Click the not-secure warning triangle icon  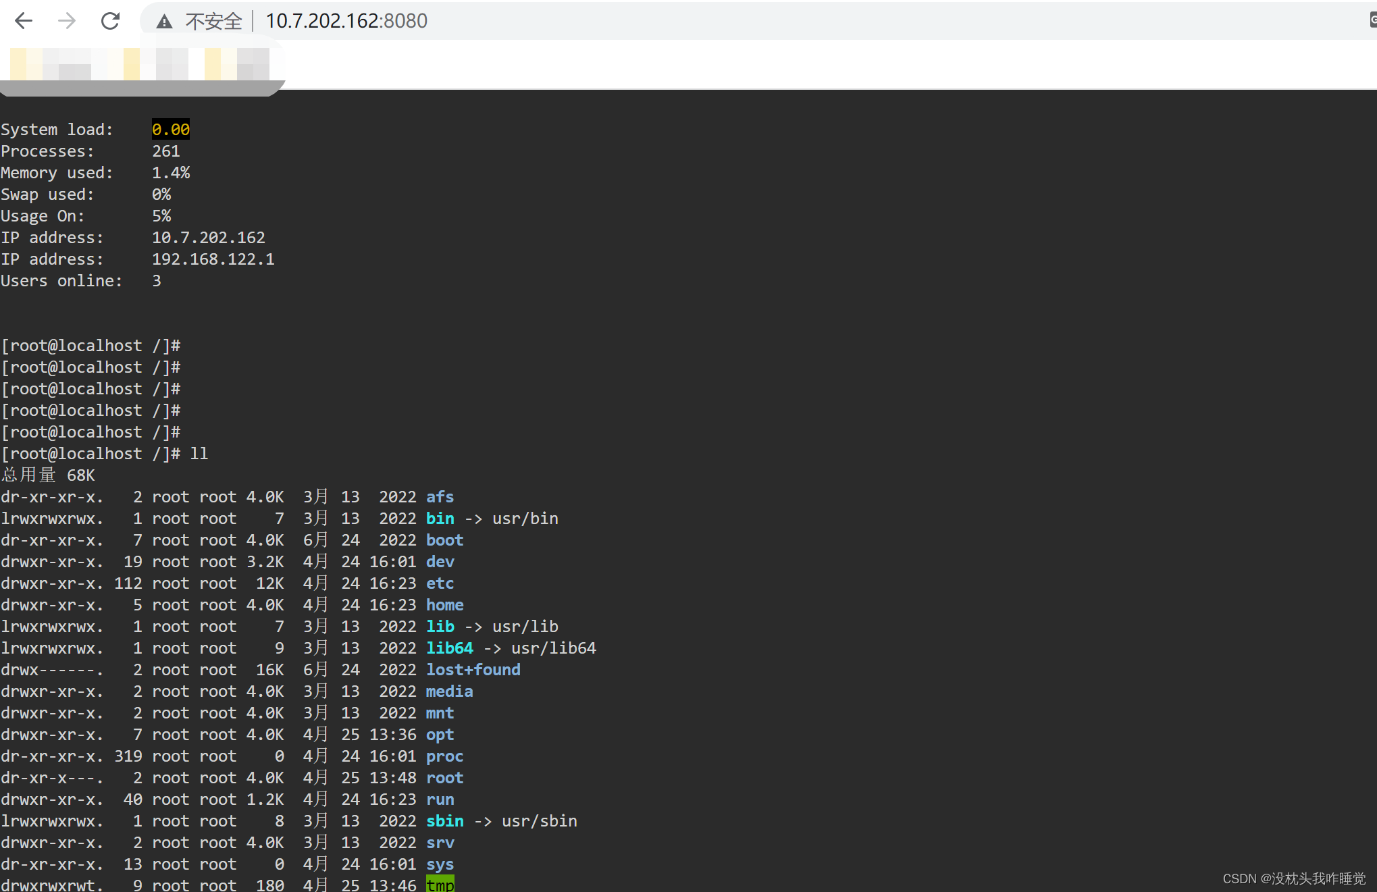(164, 22)
